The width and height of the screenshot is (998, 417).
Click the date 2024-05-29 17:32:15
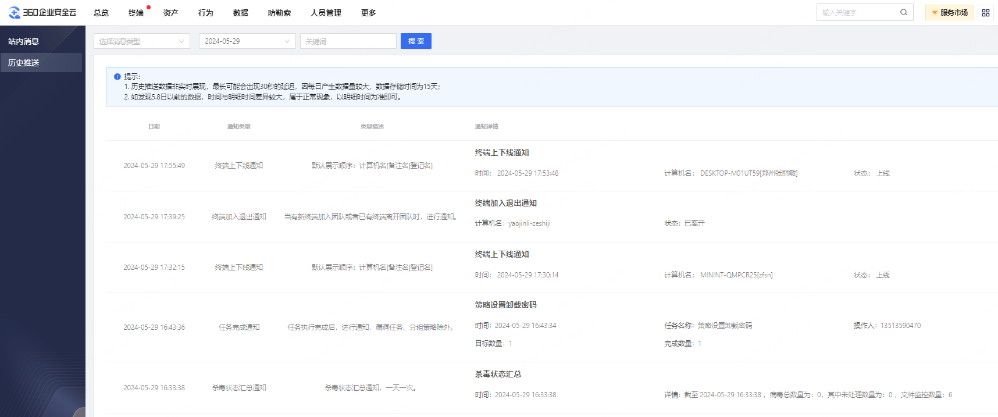click(x=154, y=268)
